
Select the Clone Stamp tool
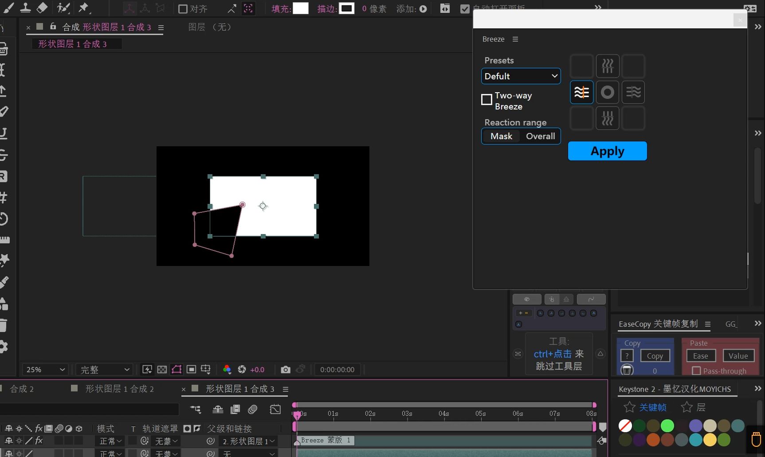(25, 8)
